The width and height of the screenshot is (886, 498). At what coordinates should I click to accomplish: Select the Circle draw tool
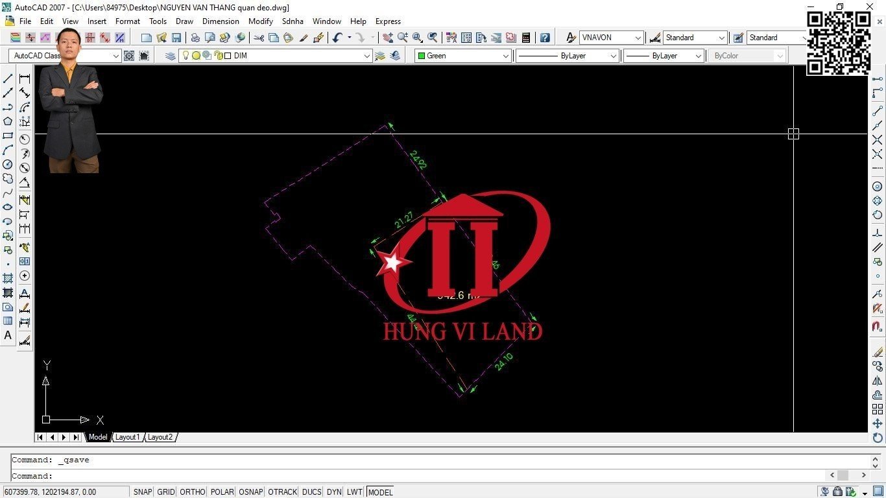(8, 164)
